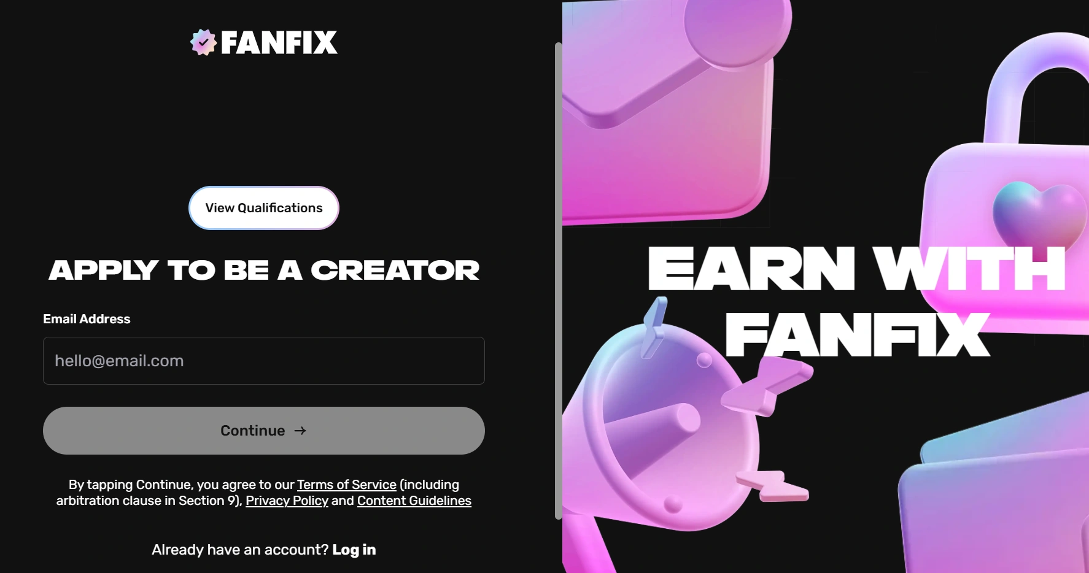
Task: Click the arrow icon on the Continue button
Action: point(300,431)
